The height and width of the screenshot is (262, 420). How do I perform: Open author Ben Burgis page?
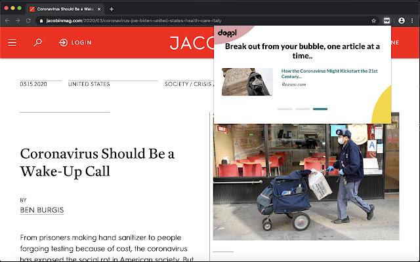42,210
